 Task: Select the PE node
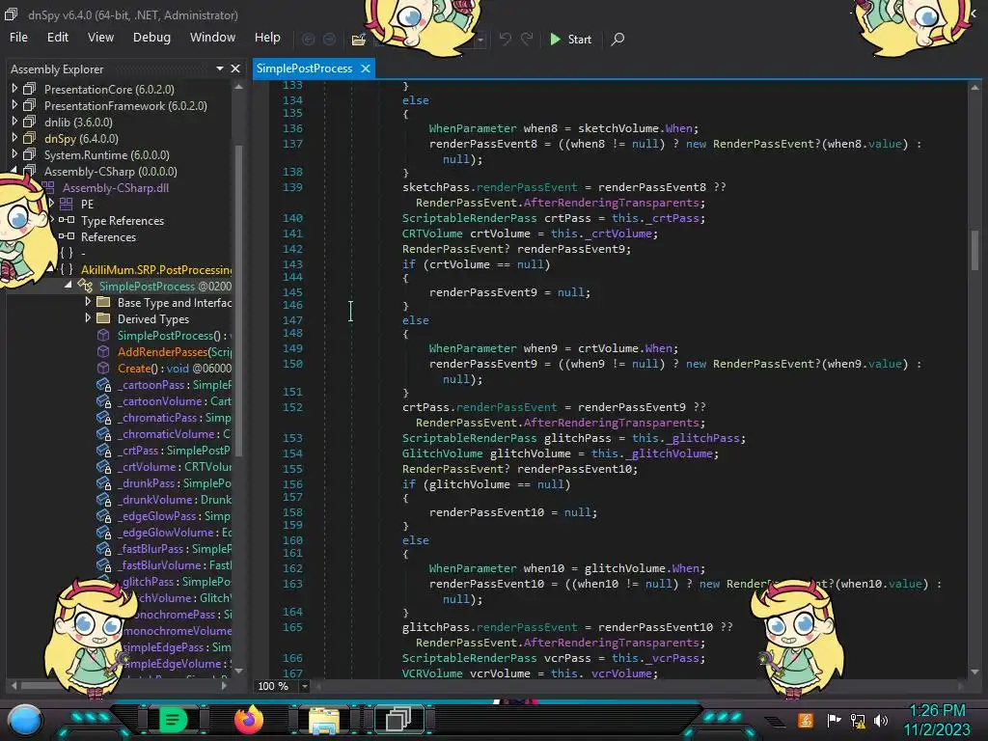coord(87,205)
